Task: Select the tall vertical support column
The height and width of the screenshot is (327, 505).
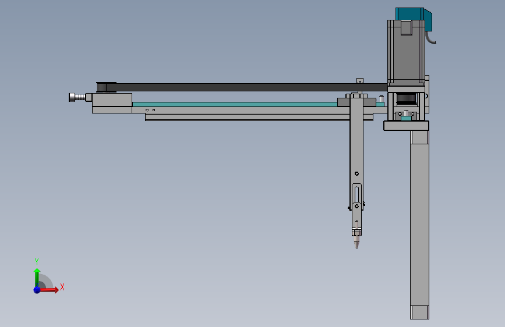Action: click(419, 225)
